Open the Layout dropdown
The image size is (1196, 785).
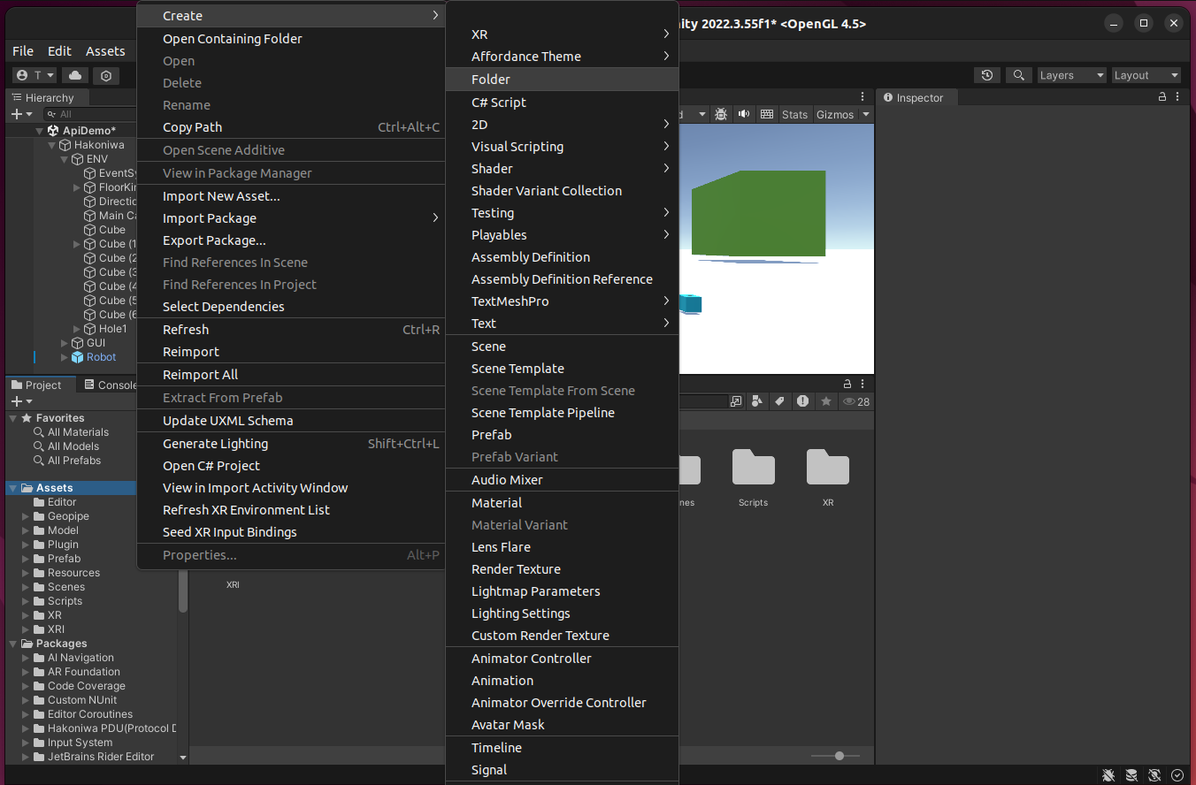1146,76
